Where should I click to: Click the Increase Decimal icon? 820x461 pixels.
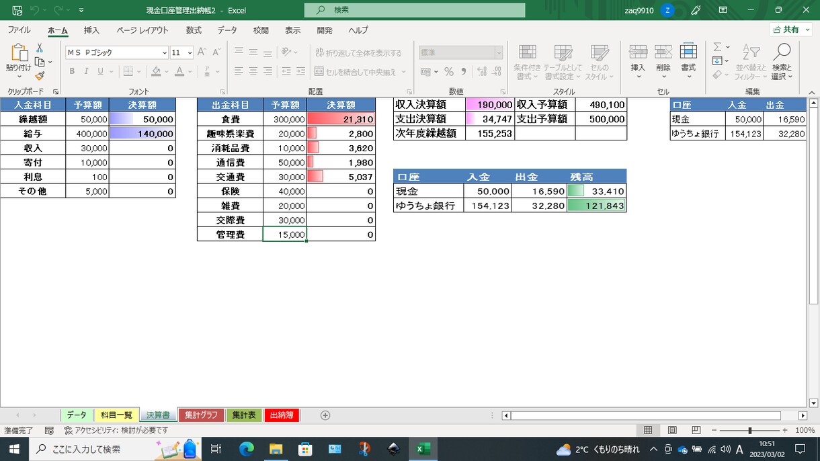pos(481,71)
